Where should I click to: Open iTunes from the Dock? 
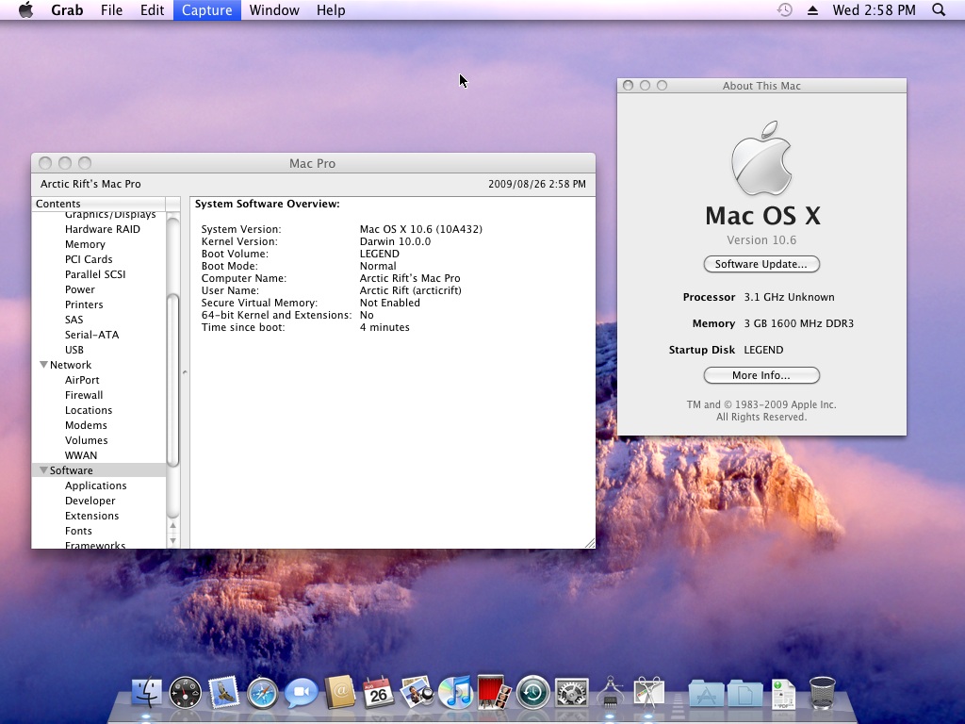[x=455, y=693]
